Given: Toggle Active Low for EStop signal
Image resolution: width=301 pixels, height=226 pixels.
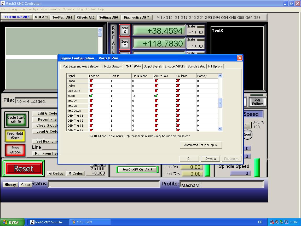Looking at the screenshot, I should [x=156, y=96].
